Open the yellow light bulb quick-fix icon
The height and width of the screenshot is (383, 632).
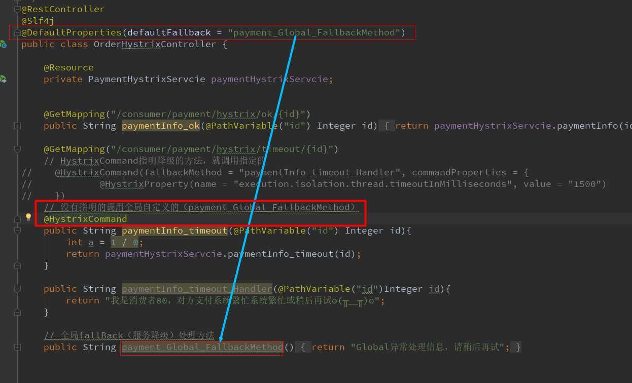(28, 218)
